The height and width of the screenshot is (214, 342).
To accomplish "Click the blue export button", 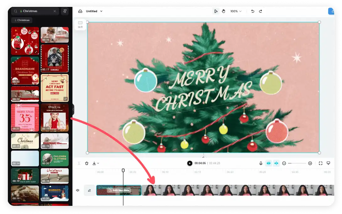I will [x=331, y=11].
